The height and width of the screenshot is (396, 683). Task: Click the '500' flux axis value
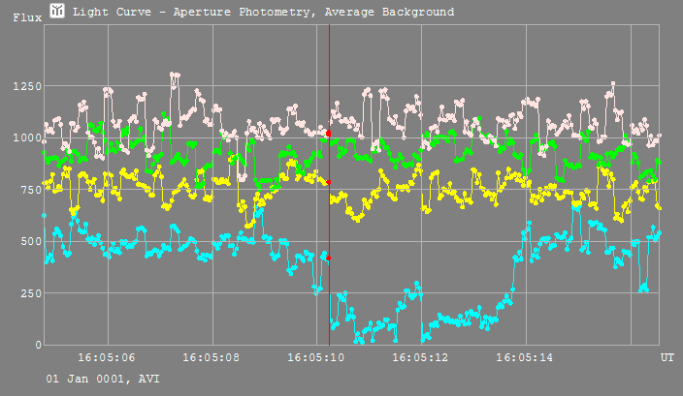[31, 242]
